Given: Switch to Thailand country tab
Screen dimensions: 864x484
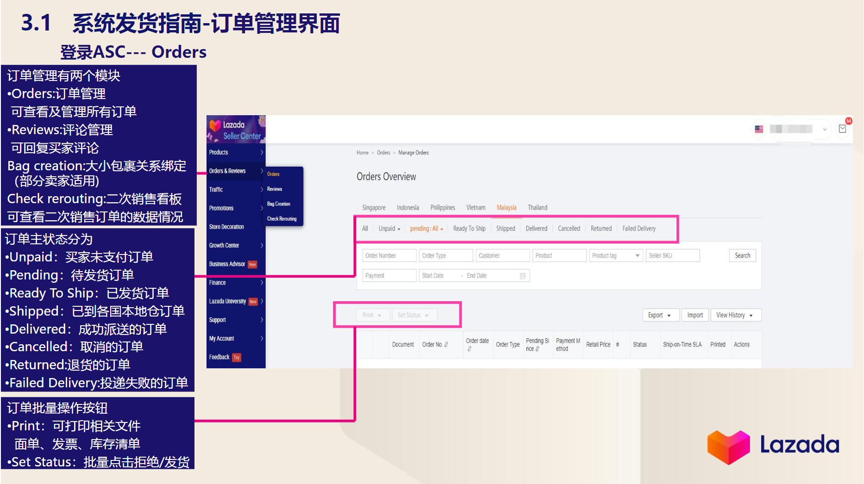Looking at the screenshot, I should [538, 208].
